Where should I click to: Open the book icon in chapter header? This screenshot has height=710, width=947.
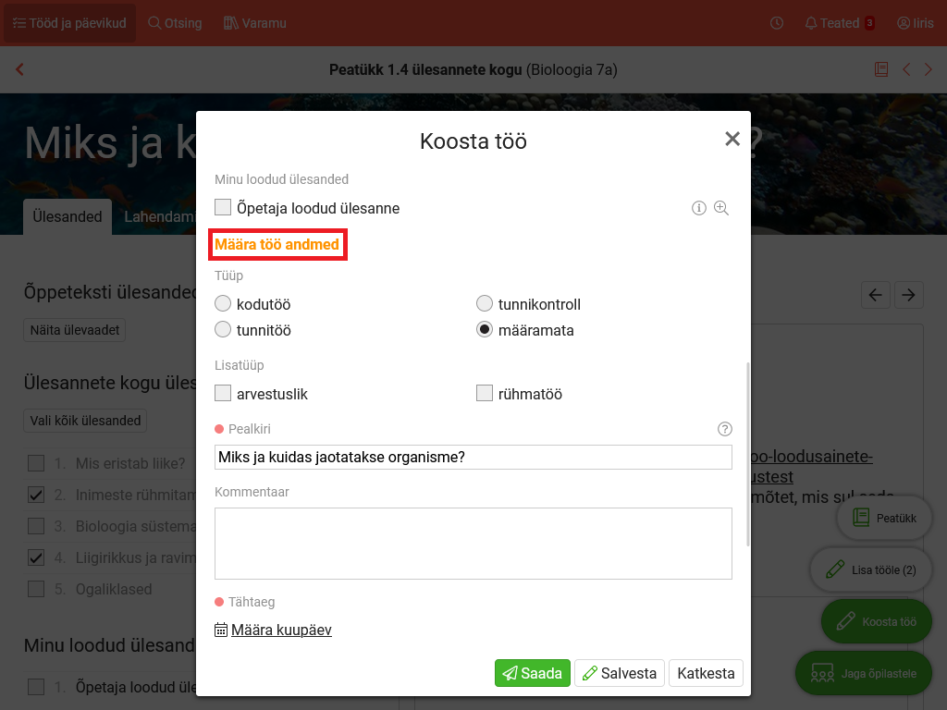pos(881,69)
